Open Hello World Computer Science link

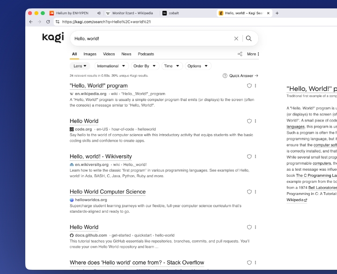108,192
